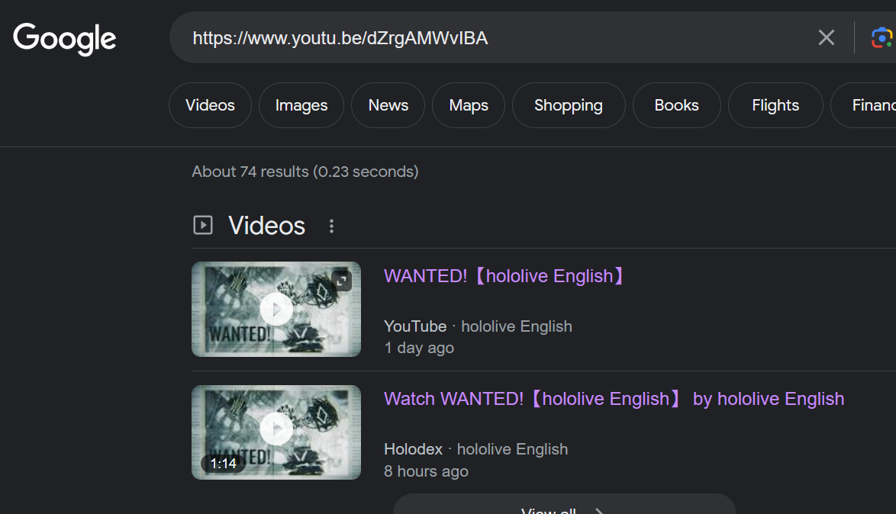Viewport: 896px width, 514px height.
Task: Click 'Holodex · hololive English' source text
Action: tap(476, 449)
